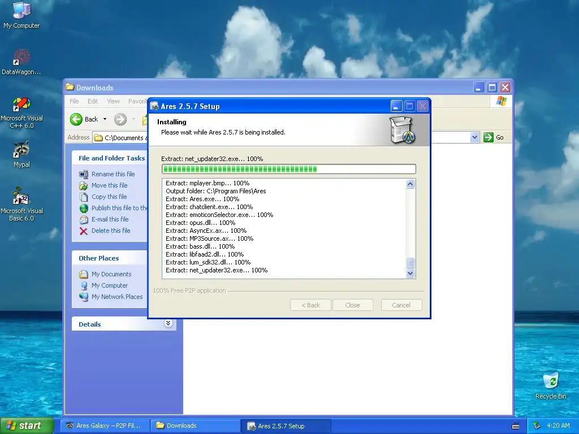
Task: Click the Rename this file icon
Action: (84, 174)
